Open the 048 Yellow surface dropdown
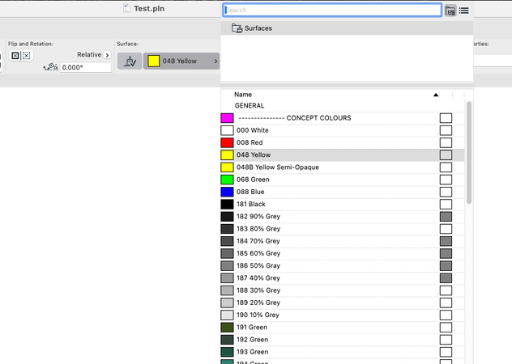Viewport: 512px width, 364px height. click(181, 61)
